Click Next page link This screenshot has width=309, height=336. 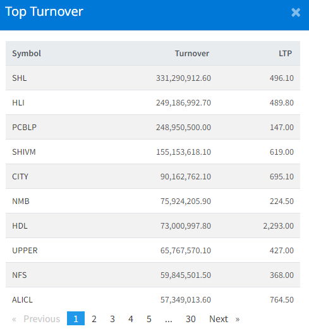(224, 319)
